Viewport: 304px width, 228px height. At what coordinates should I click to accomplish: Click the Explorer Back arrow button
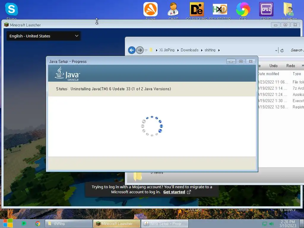(x=132, y=50)
